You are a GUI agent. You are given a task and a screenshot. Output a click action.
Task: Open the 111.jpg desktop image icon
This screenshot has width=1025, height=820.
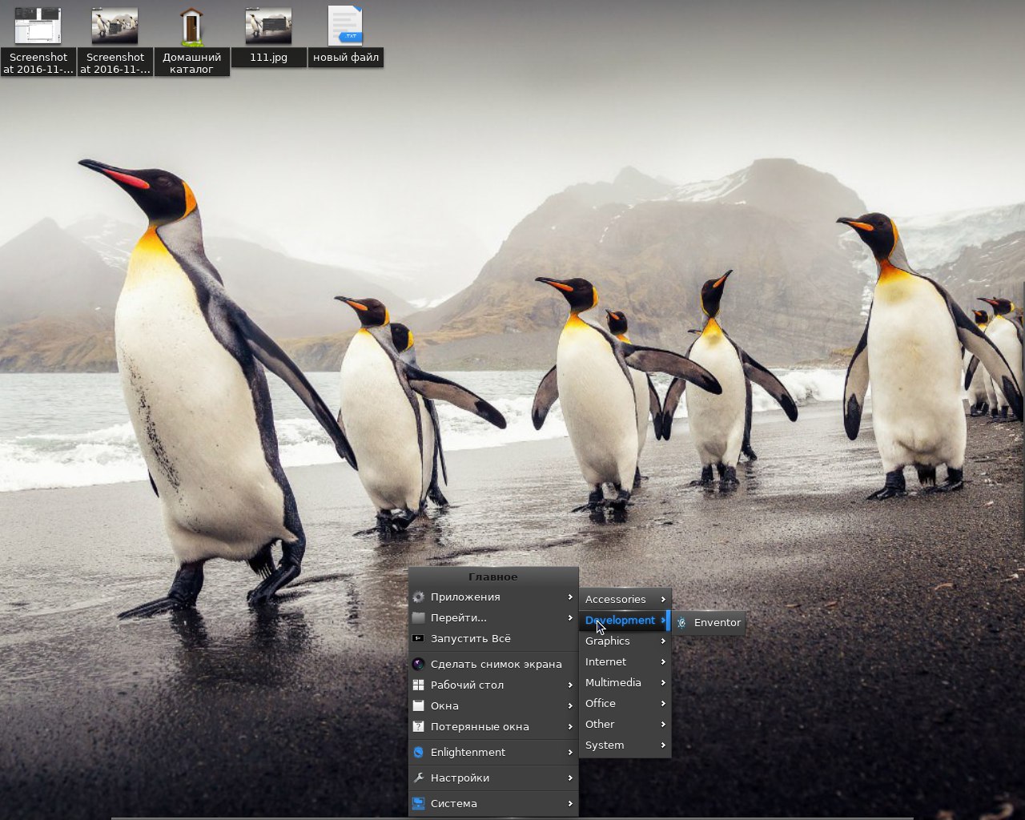268,27
